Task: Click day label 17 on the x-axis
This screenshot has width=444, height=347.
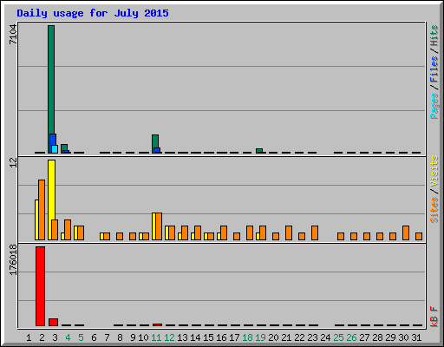Action: point(234,337)
